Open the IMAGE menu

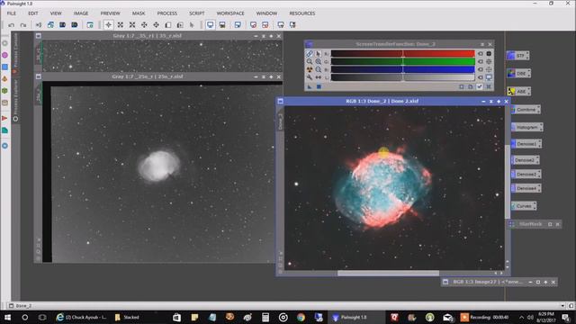pyautogui.click(x=81, y=13)
